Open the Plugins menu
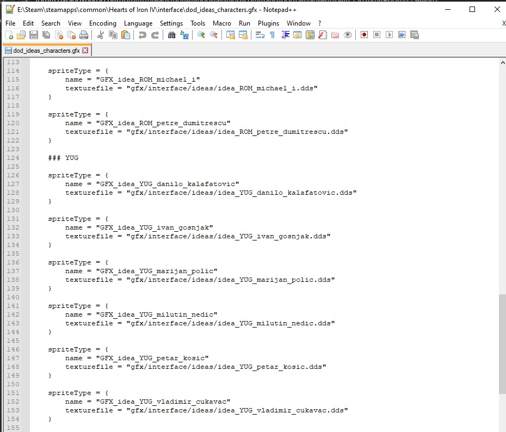 pos(268,23)
